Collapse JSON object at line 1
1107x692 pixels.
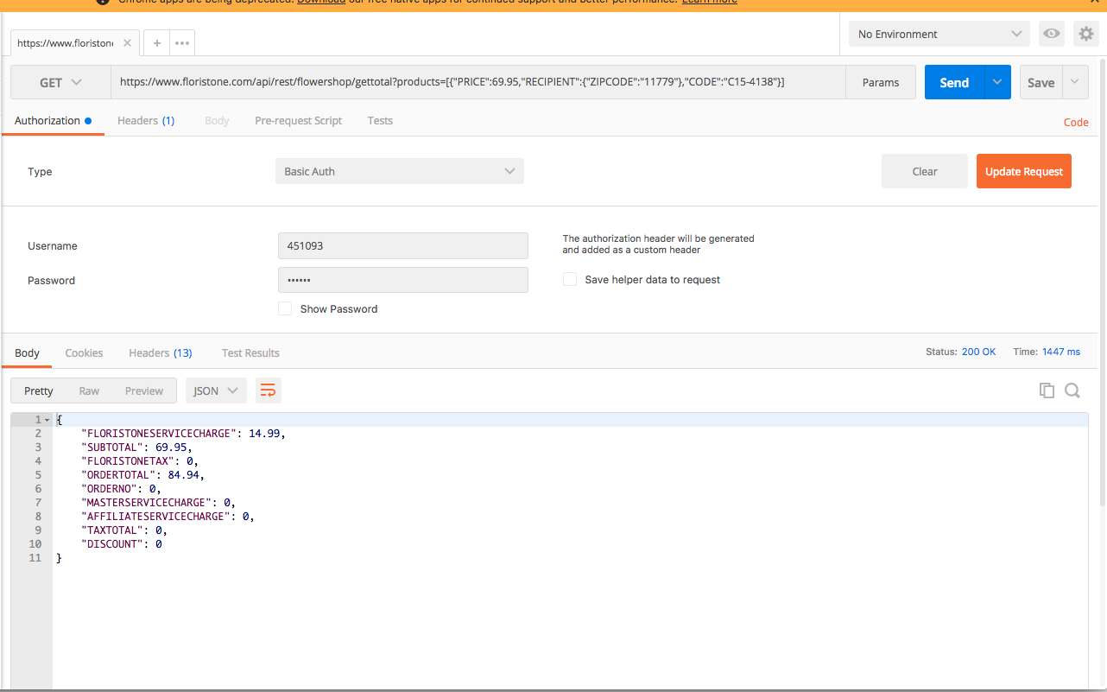click(x=47, y=420)
